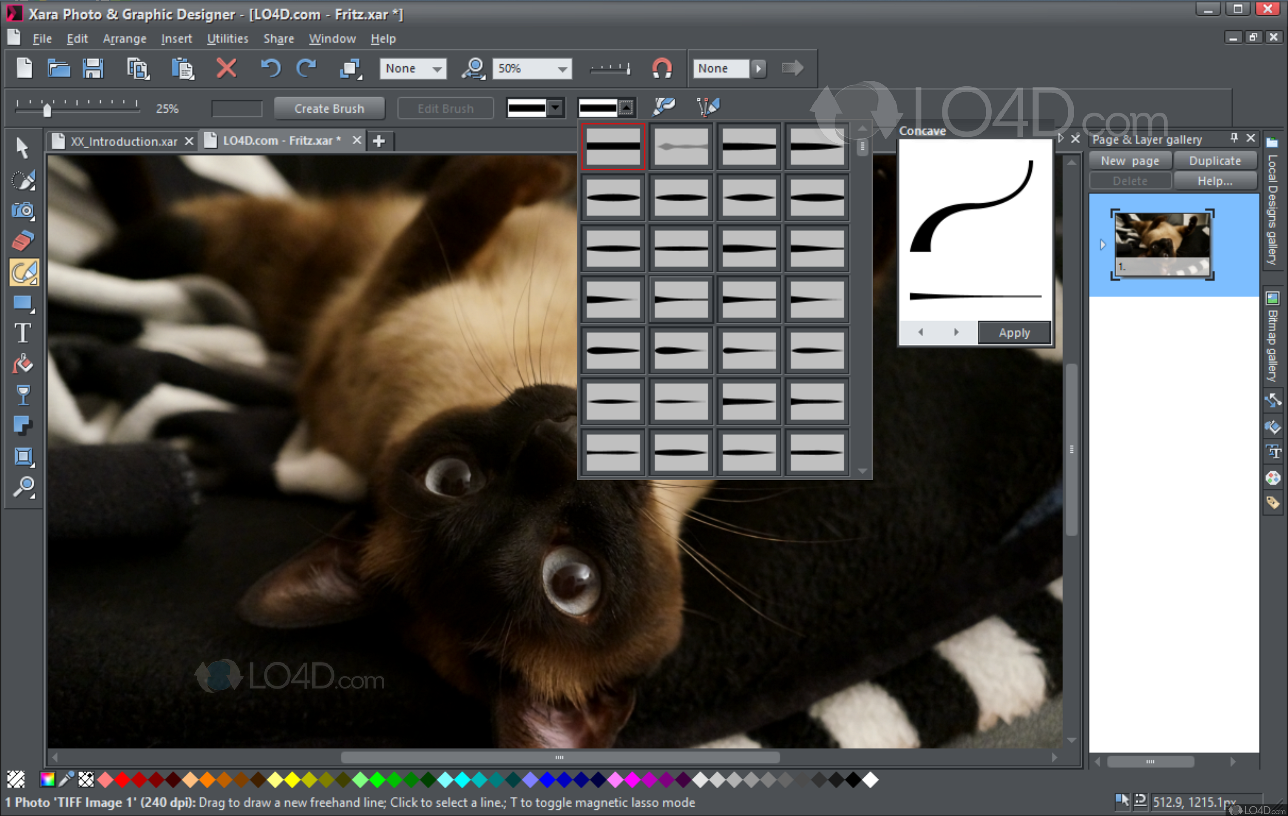The image size is (1288, 816).
Task: Expand page 1 layer triangle
Action: coord(1102,244)
